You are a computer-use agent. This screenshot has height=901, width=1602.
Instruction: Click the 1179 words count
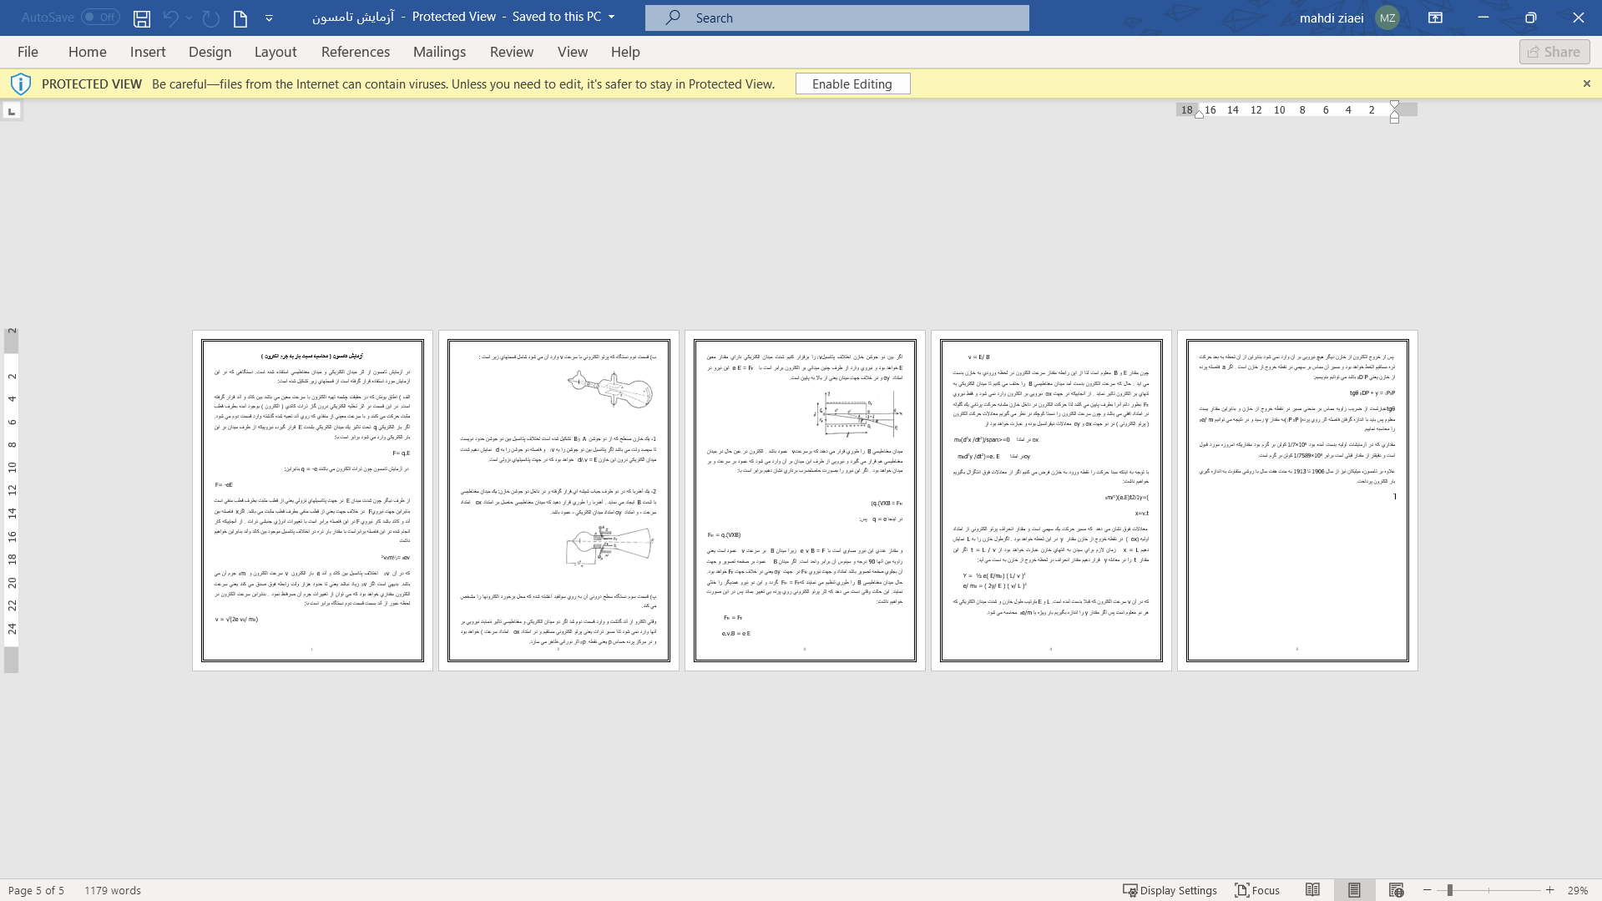(113, 890)
